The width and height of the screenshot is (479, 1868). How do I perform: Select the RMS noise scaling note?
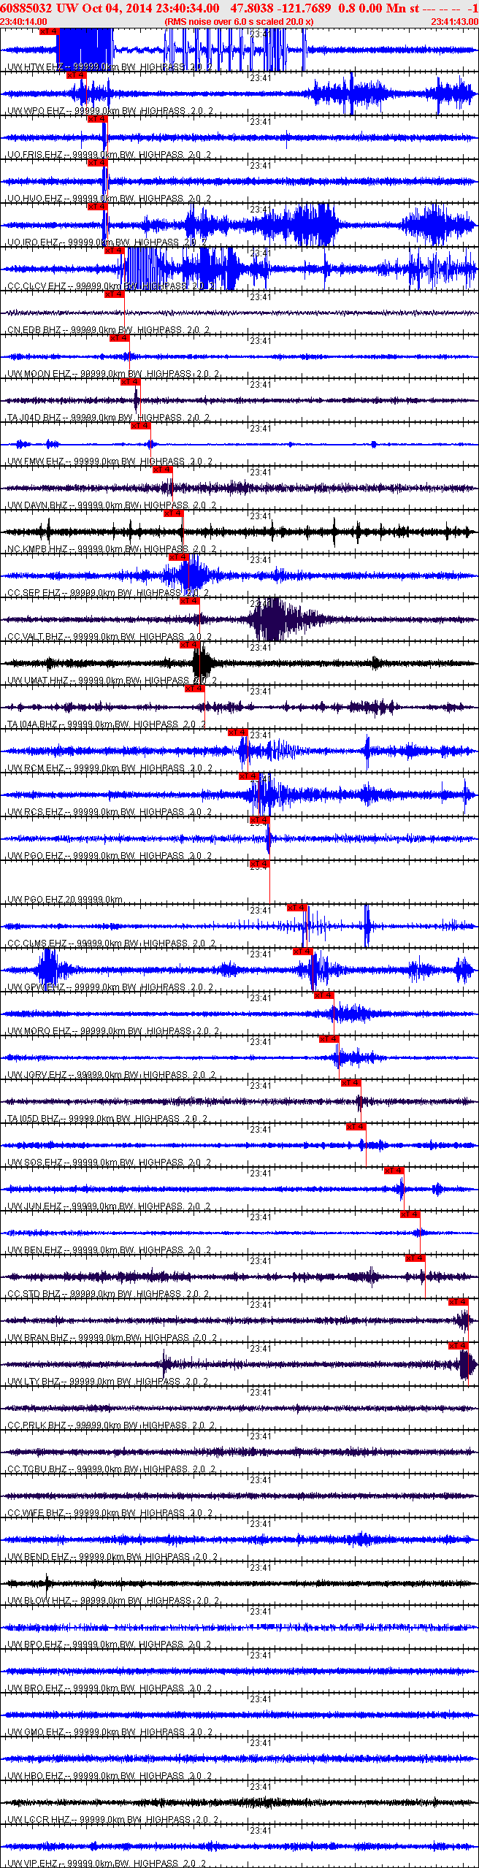(239, 22)
